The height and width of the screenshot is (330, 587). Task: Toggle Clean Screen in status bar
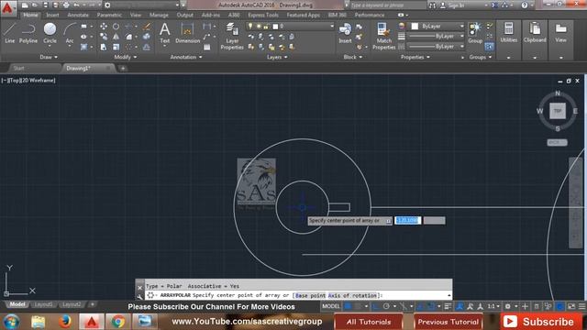coord(571,306)
